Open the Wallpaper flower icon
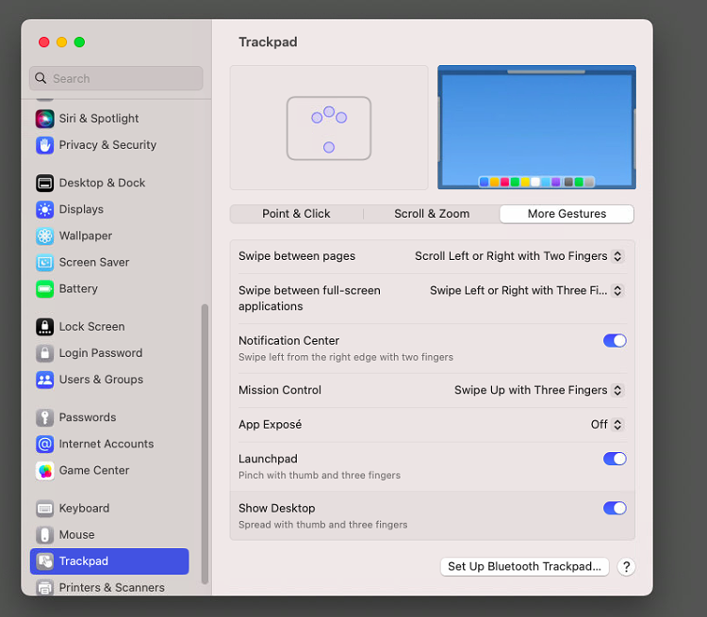Screen dimensions: 707x617 click(44, 235)
